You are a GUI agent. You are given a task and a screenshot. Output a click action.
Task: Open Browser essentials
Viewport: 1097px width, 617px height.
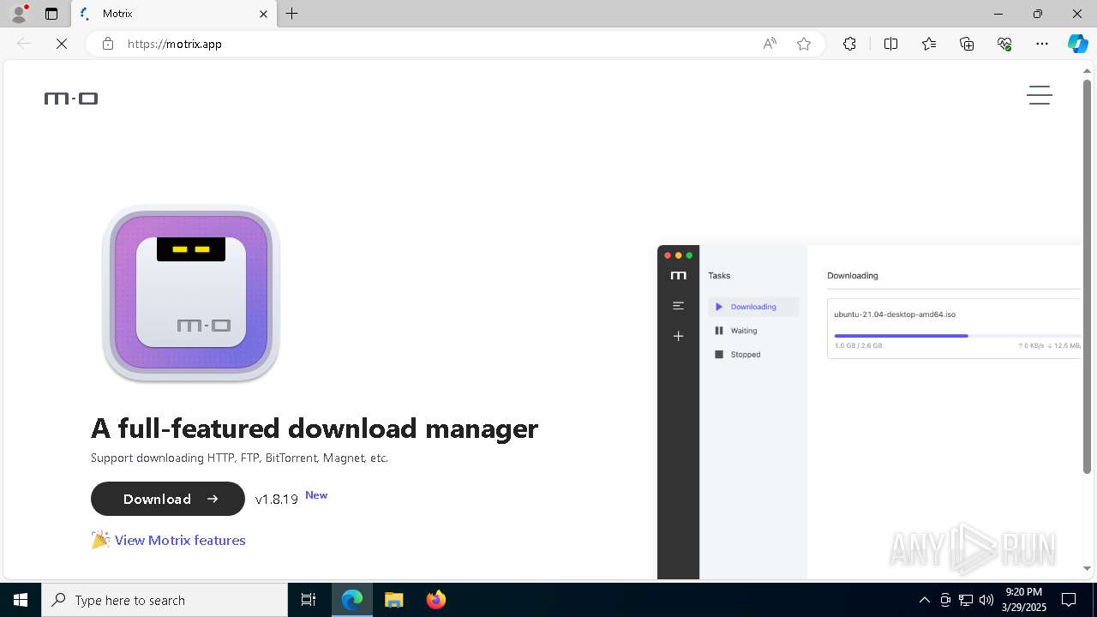(x=1004, y=44)
